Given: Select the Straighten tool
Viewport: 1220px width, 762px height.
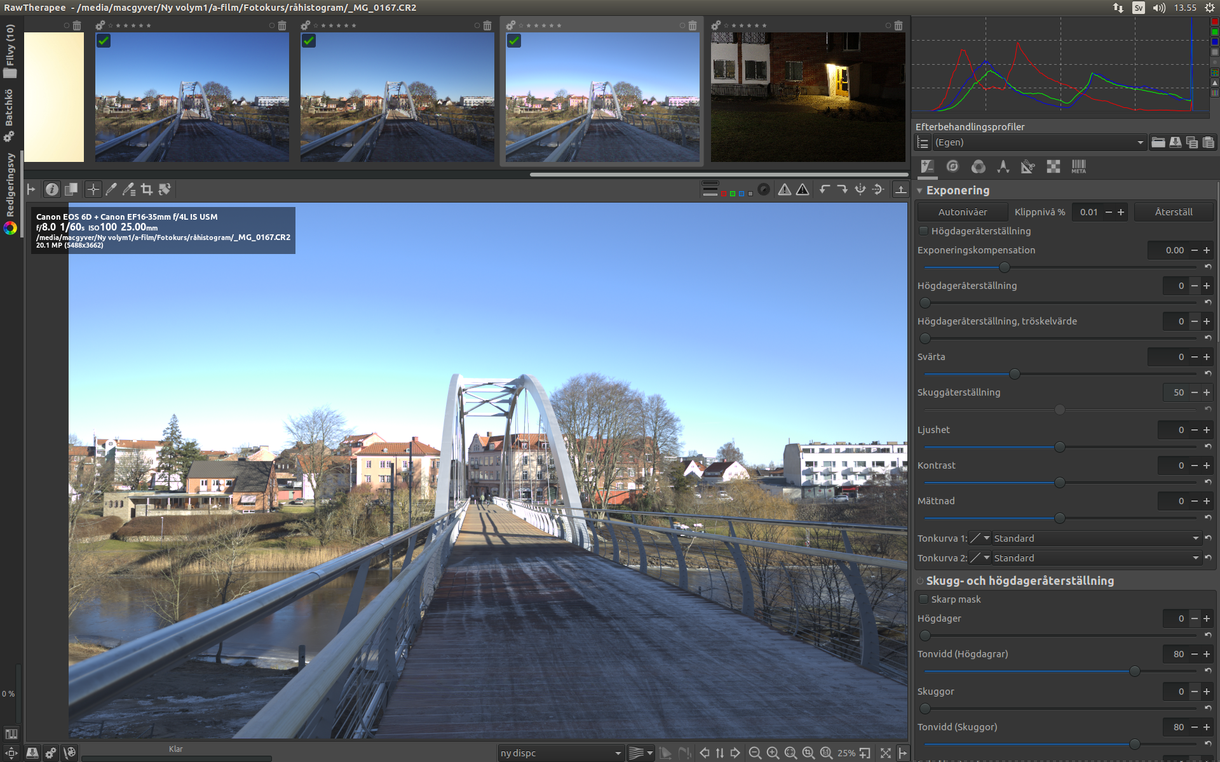Looking at the screenshot, I should 165,189.
